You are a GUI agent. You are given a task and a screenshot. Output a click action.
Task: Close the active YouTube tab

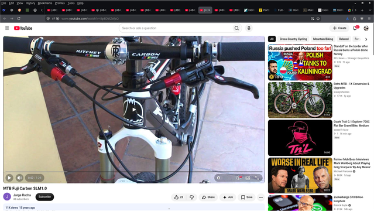(x=209, y=11)
